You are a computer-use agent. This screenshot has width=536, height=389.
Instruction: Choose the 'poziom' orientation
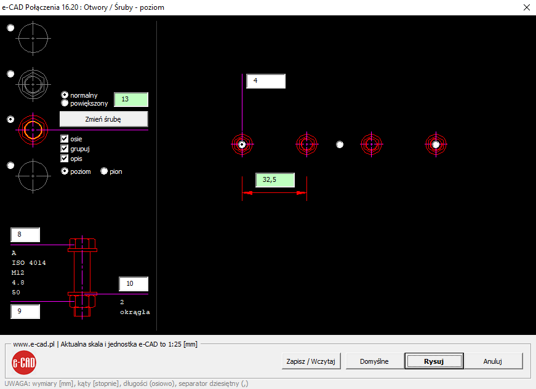65,171
